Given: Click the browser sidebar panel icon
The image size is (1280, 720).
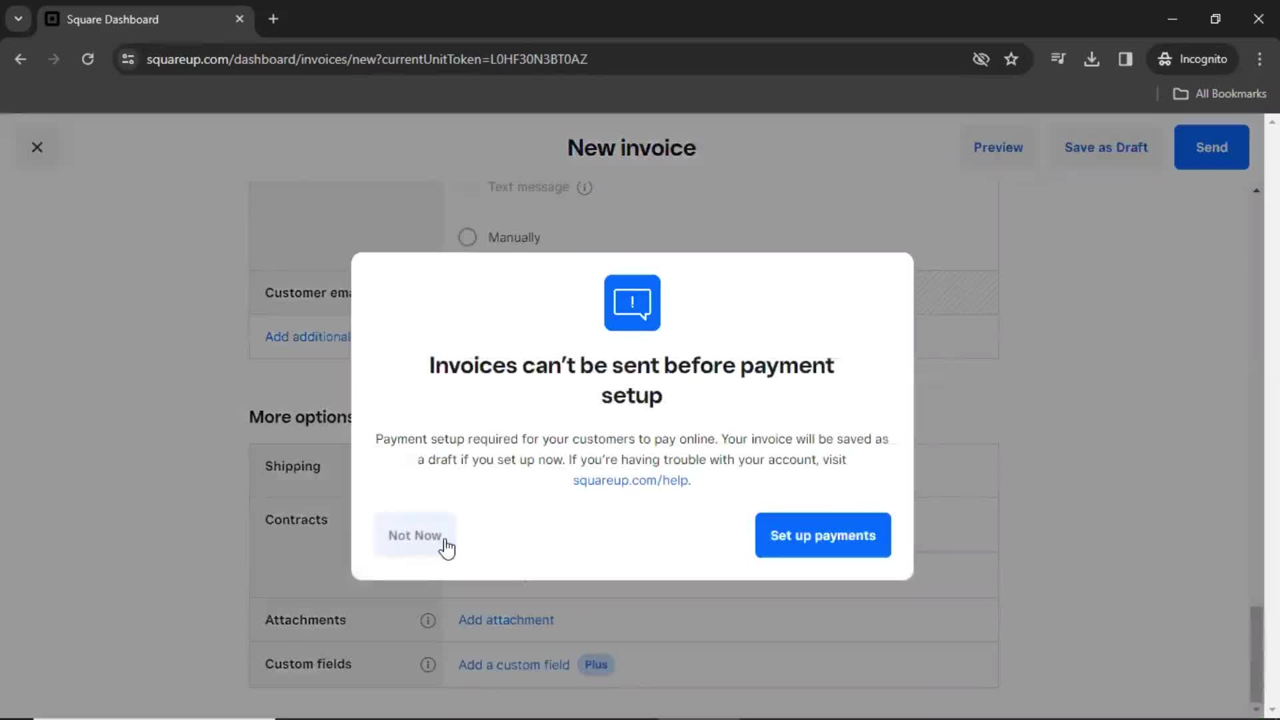Looking at the screenshot, I should point(1126,59).
